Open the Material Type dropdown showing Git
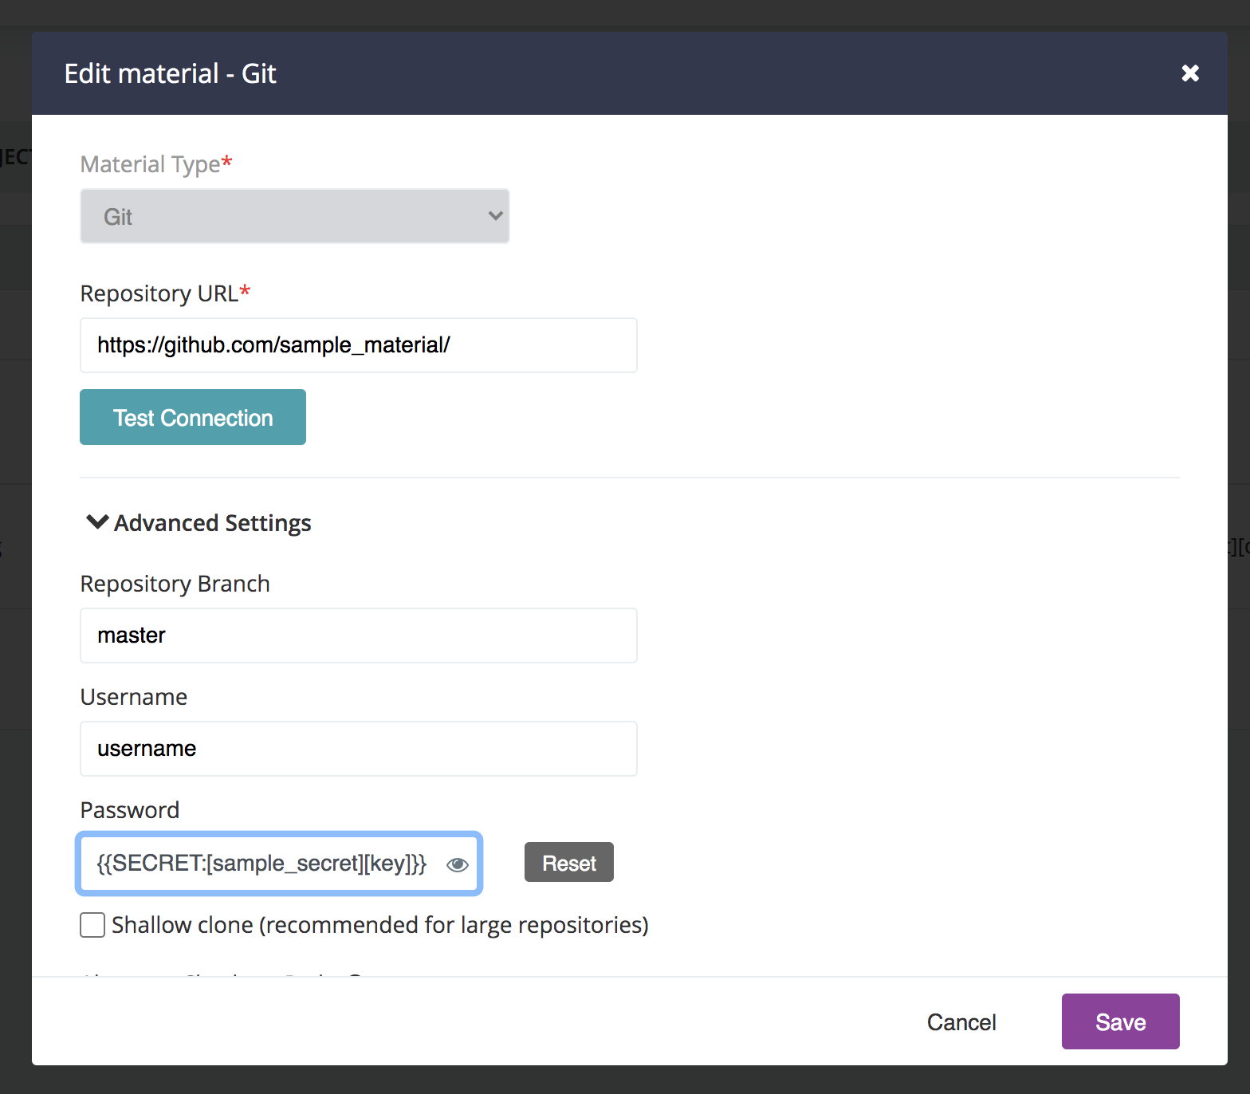Viewport: 1250px width, 1094px height. click(x=295, y=216)
